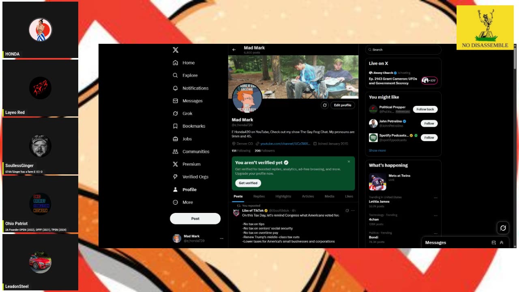This screenshot has width=519, height=292.
Task: Switch to the Articles tab
Action: tap(308, 196)
